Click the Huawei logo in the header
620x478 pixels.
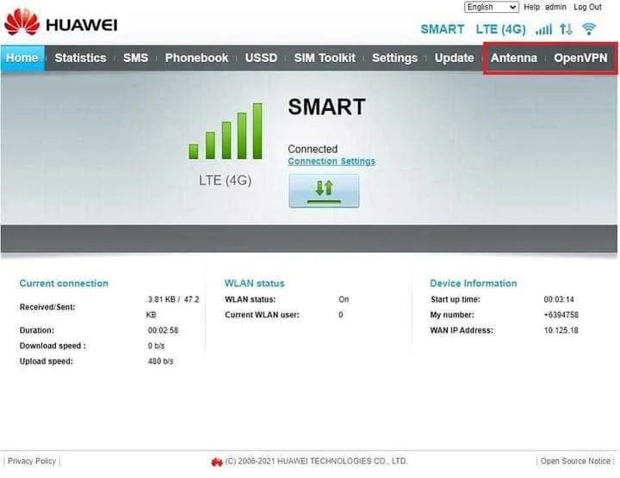click(x=61, y=23)
